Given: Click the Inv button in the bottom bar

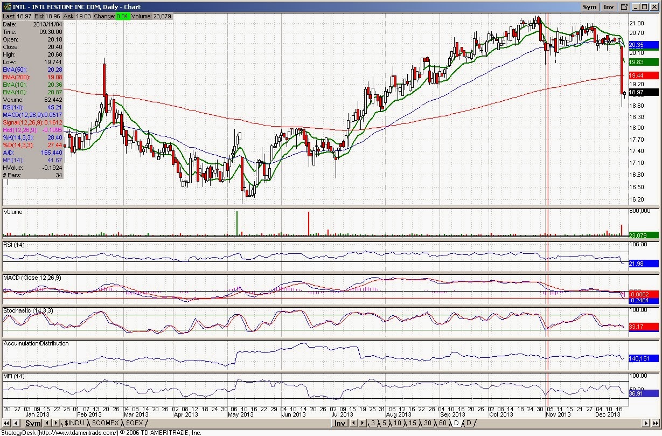Looking at the screenshot, I should click(x=340, y=424).
